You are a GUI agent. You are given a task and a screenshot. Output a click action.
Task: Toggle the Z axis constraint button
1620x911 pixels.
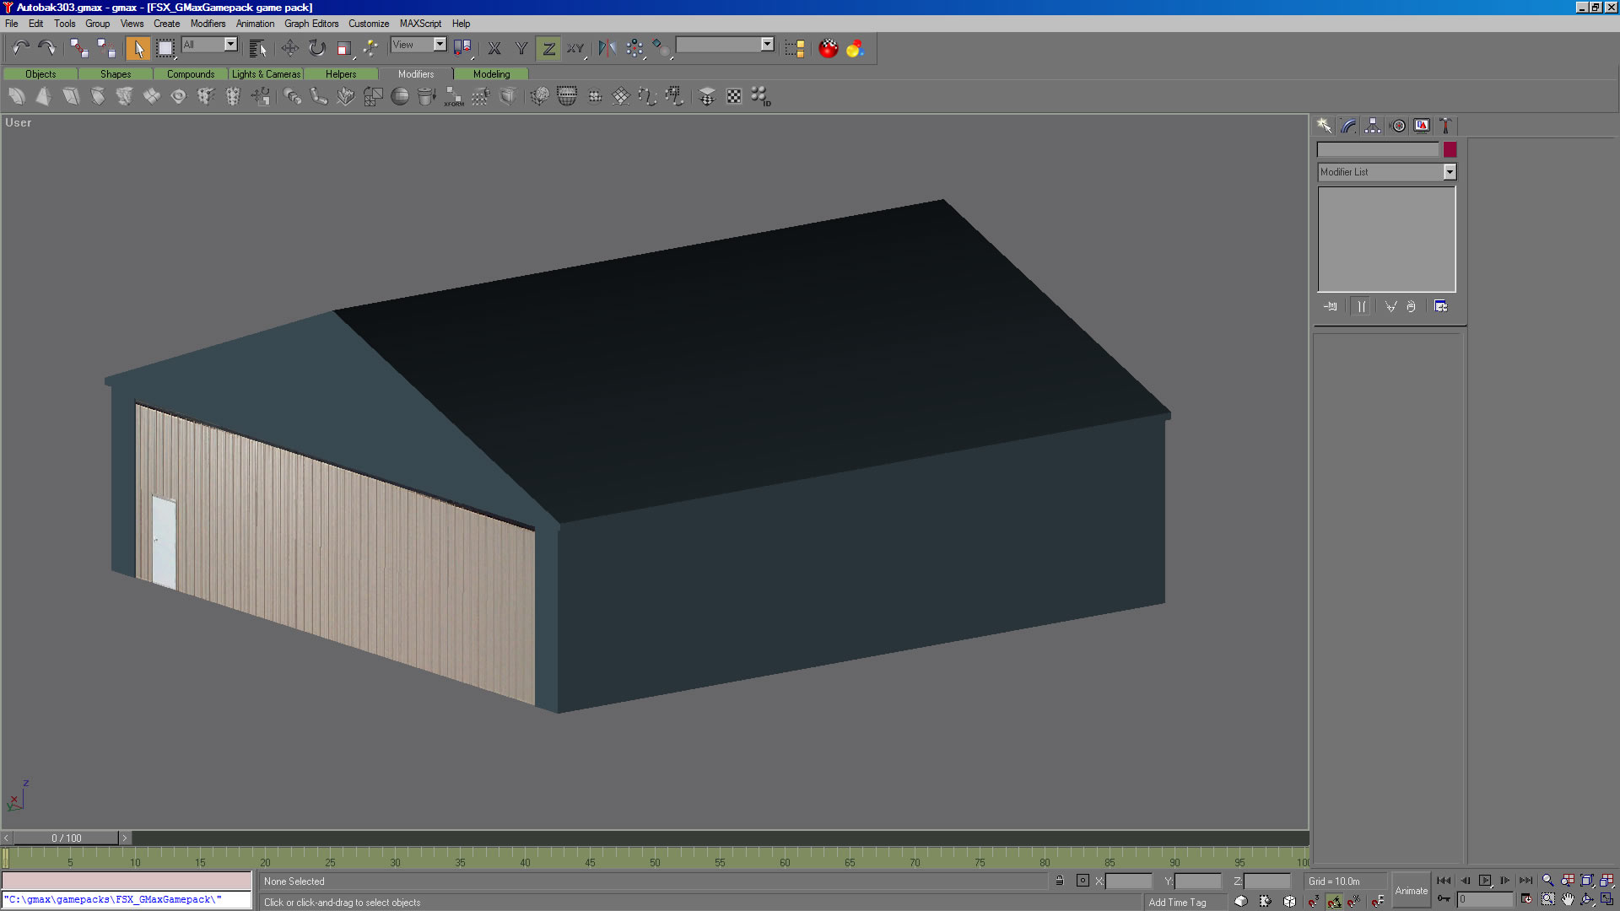[x=548, y=48]
